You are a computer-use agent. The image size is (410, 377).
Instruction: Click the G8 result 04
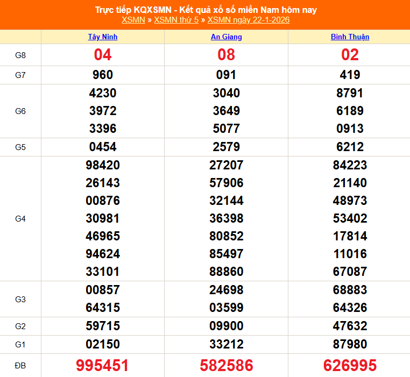[103, 55]
